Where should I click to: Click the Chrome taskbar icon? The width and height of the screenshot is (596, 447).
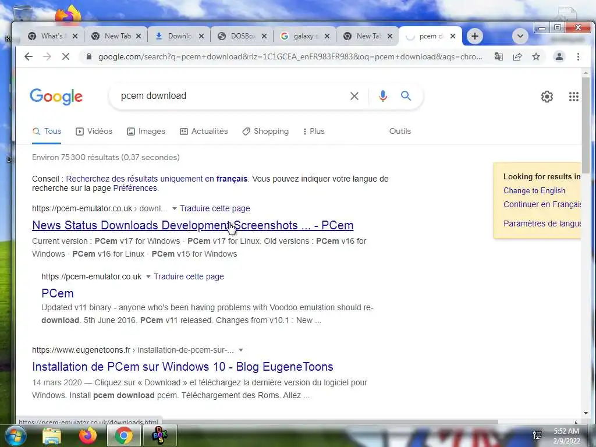coord(124,435)
